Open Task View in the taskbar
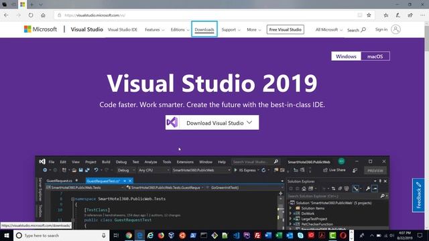Screen dimensions: 429x241 116,235
